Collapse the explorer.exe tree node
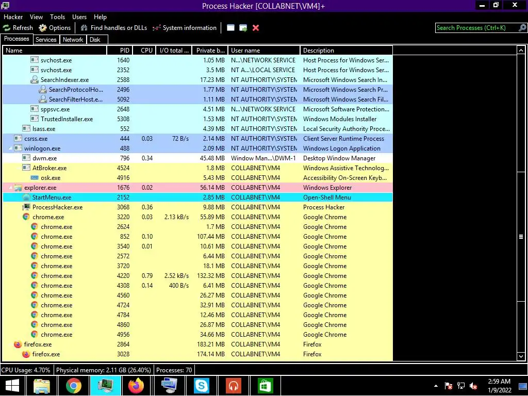Screen dimensions: 528x396 pyautogui.click(x=10, y=188)
